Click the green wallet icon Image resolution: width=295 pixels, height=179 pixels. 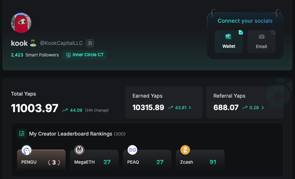coord(228,36)
